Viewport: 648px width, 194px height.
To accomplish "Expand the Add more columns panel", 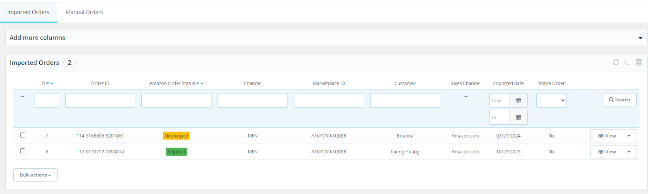I will click(640, 38).
